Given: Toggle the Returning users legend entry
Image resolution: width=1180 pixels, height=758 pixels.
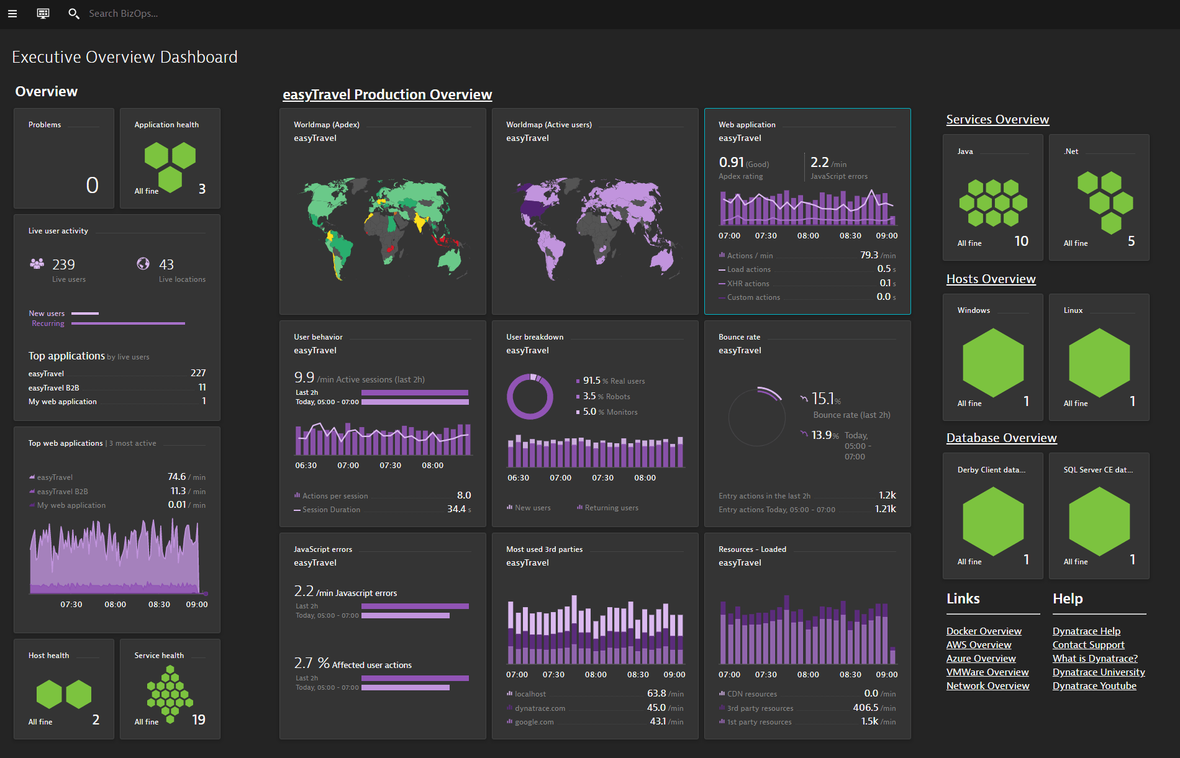Looking at the screenshot, I should tap(607, 507).
